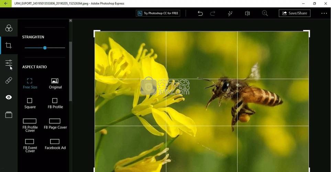
Task: Open the Save/Share options
Action: pos(295,13)
